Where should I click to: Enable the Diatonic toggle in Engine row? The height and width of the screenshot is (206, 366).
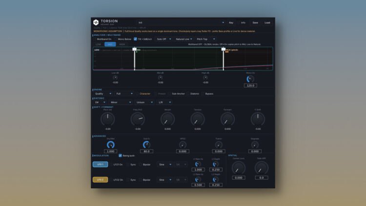(x=193, y=94)
